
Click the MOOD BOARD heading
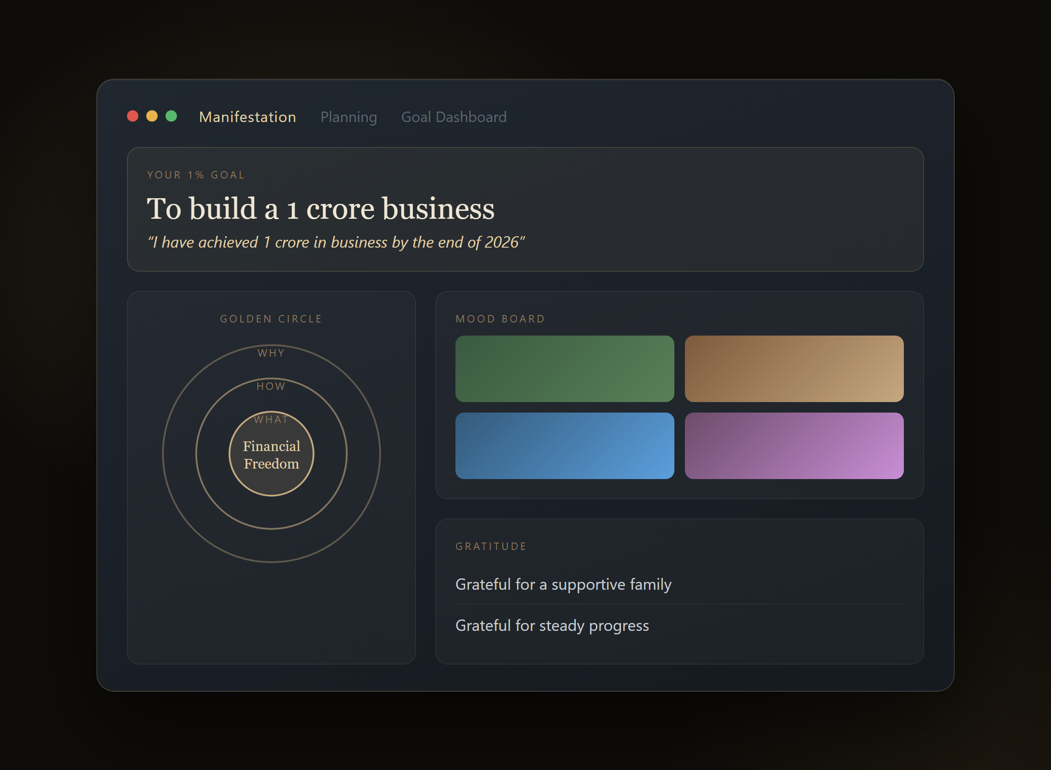(500, 319)
